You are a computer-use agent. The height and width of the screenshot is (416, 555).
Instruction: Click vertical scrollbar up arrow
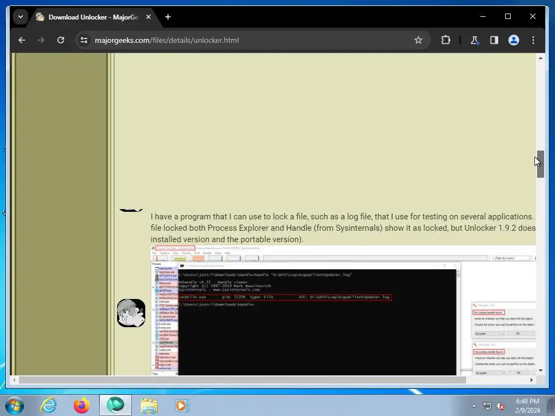(540, 57)
